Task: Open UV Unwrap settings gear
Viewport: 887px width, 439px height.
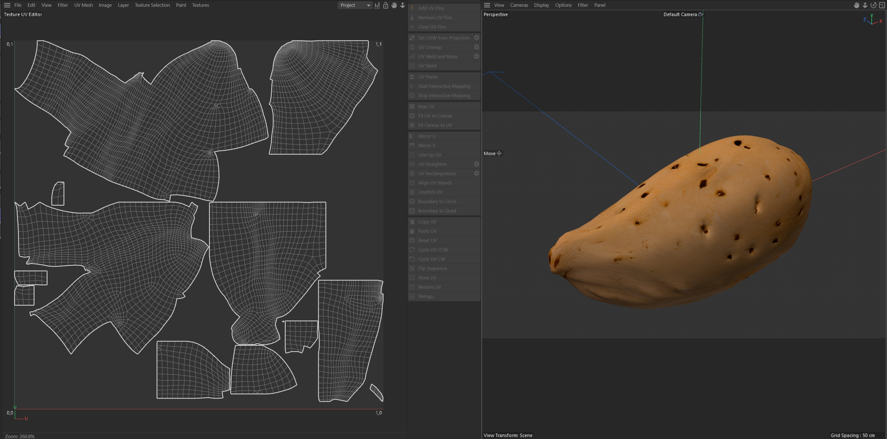Action: 476,47
